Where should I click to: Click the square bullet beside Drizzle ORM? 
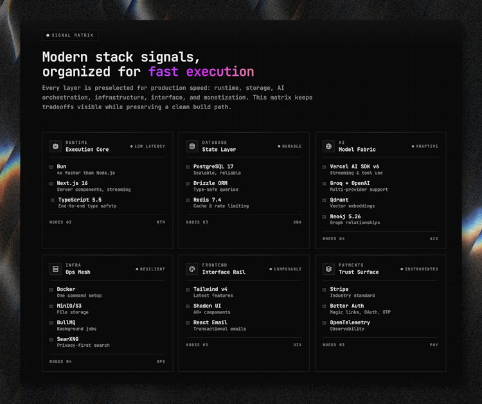click(x=188, y=184)
